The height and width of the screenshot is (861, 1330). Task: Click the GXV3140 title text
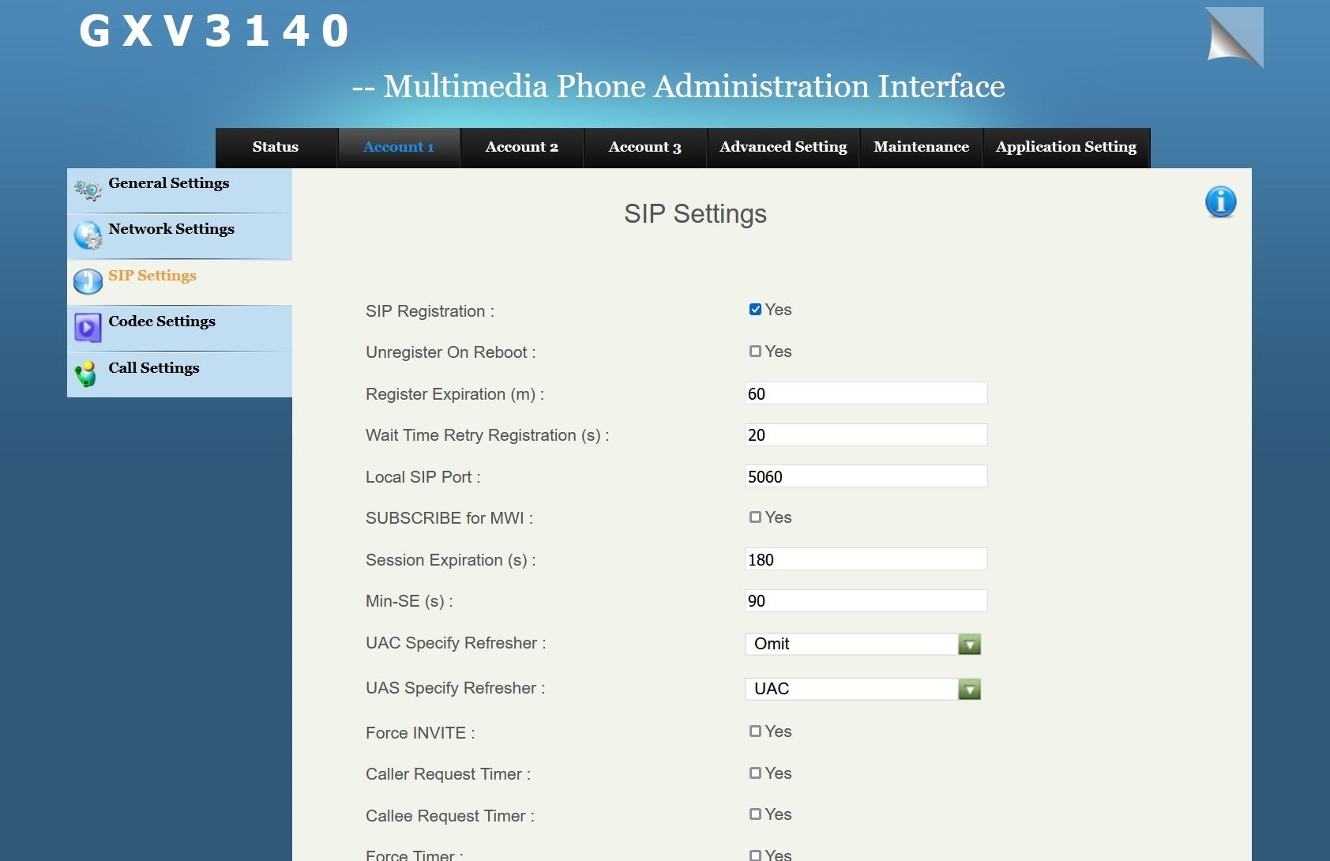[213, 32]
